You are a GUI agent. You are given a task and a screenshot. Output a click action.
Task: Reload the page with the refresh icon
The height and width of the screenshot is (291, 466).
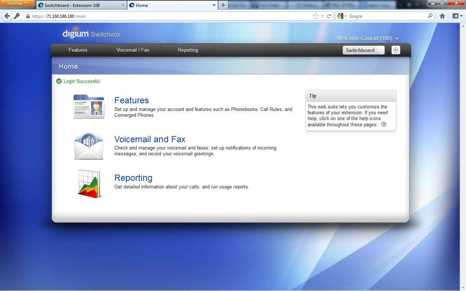click(329, 16)
